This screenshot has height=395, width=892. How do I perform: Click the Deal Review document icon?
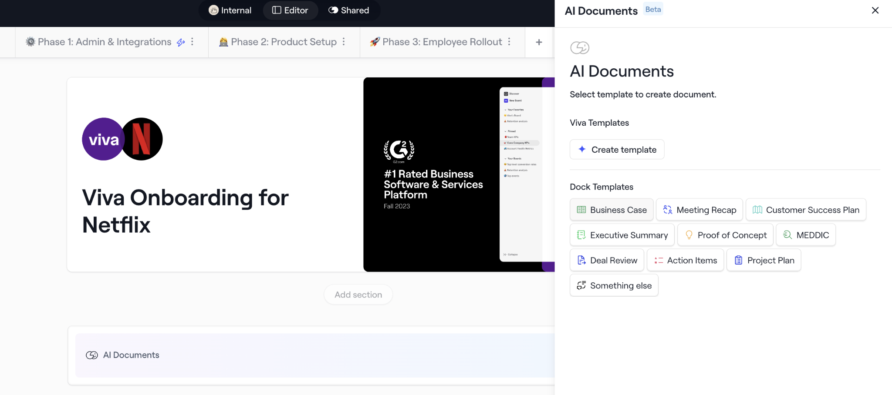[581, 260]
